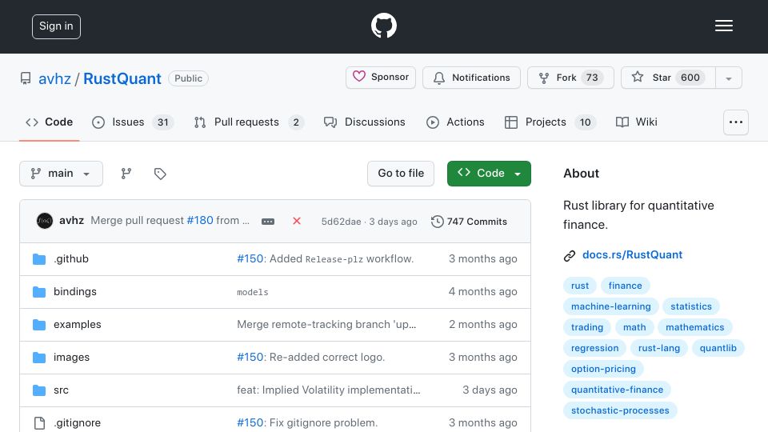
Task: Open 'models' commit message for bindings
Action: [253, 293]
